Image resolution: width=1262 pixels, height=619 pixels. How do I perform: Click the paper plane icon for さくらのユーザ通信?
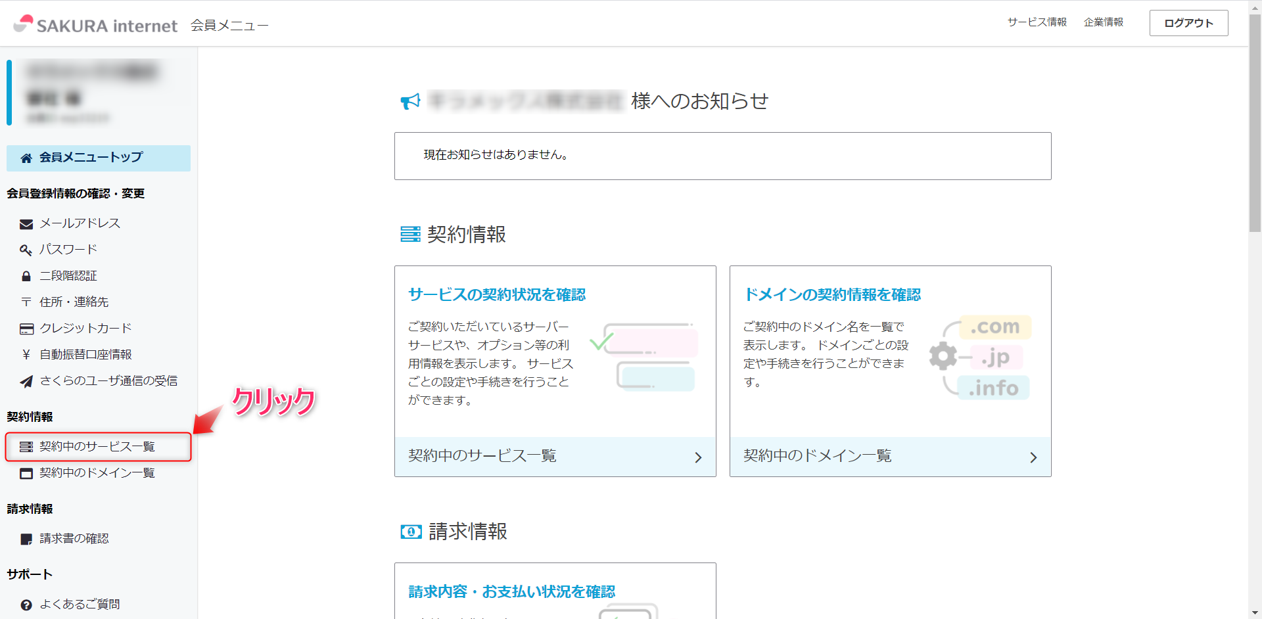26,382
